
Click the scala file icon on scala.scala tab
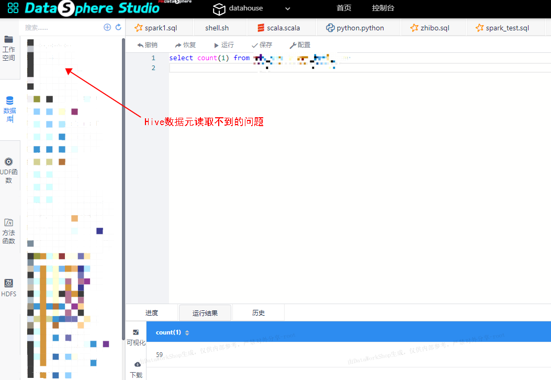[x=261, y=28]
